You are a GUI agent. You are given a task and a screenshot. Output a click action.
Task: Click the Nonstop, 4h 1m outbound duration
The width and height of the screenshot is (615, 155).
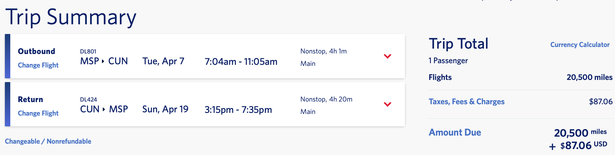pos(323,51)
